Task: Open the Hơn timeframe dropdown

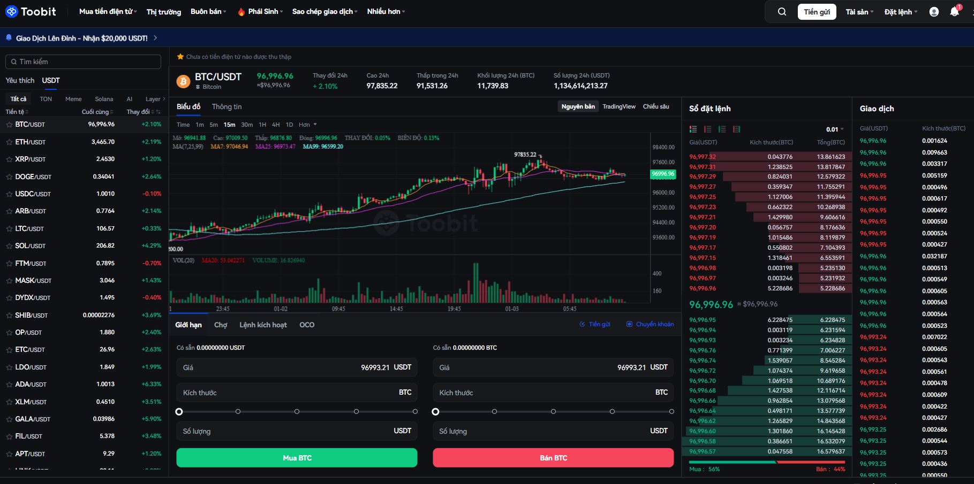Action: pyautogui.click(x=308, y=125)
